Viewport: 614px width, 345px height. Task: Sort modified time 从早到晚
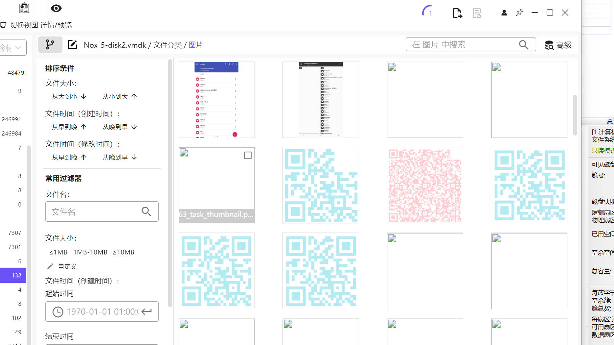pos(69,157)
